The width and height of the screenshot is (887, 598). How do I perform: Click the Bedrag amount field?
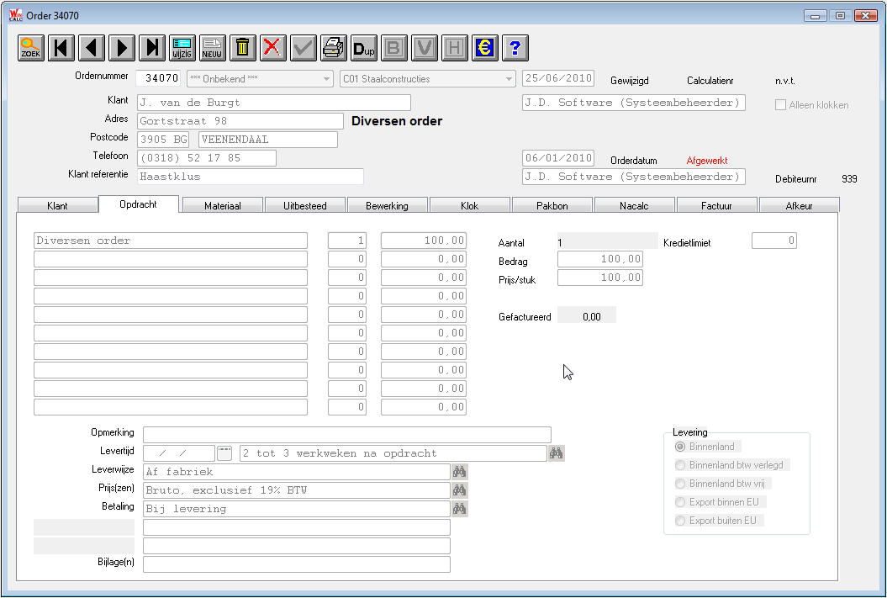click(x=600, y=259)
